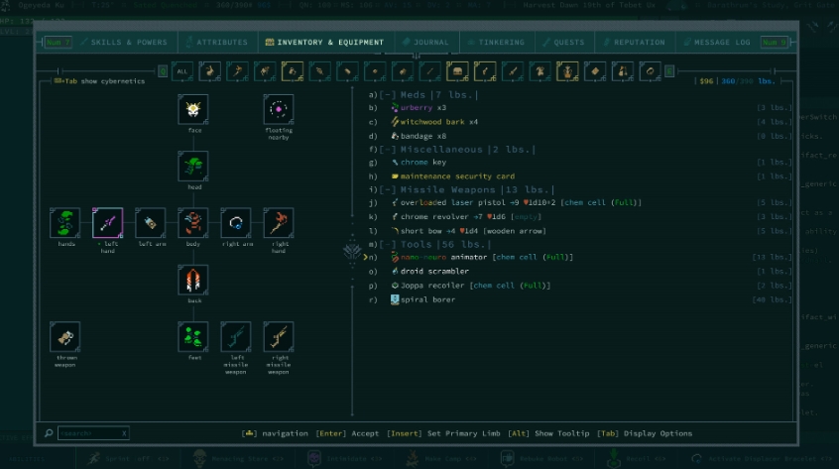This screenshot has height=469, width=839.
Task: Select the left missile weapon slot
Action: 236,337
